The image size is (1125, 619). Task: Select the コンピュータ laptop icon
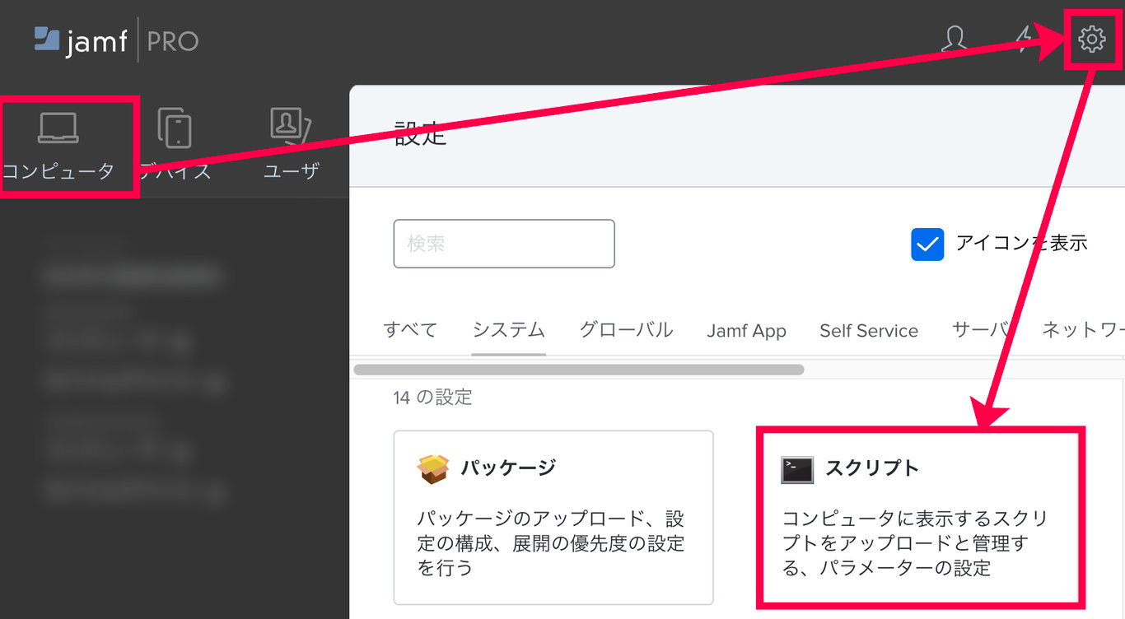(58, 128)
